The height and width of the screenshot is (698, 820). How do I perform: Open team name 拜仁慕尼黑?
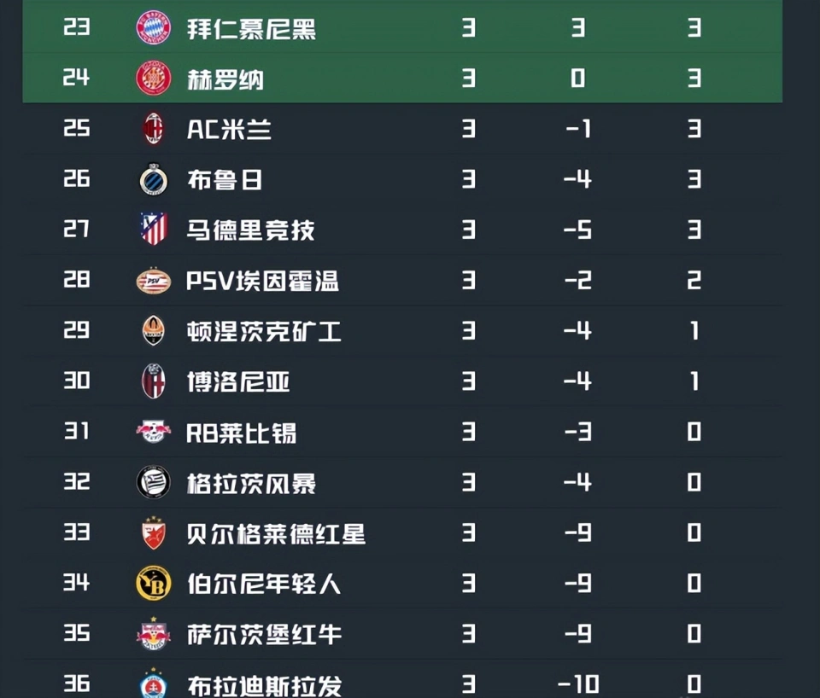(x=251, y=29)
